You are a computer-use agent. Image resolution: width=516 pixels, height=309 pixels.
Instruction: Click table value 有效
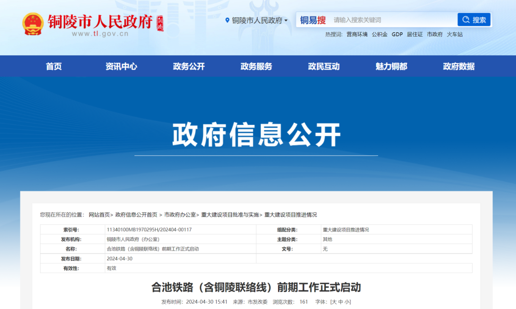coord(111,268)
